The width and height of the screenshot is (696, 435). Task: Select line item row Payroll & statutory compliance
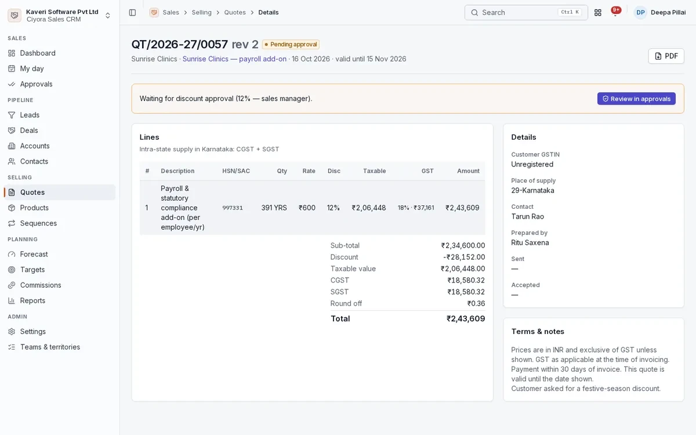tap(312, 208)
